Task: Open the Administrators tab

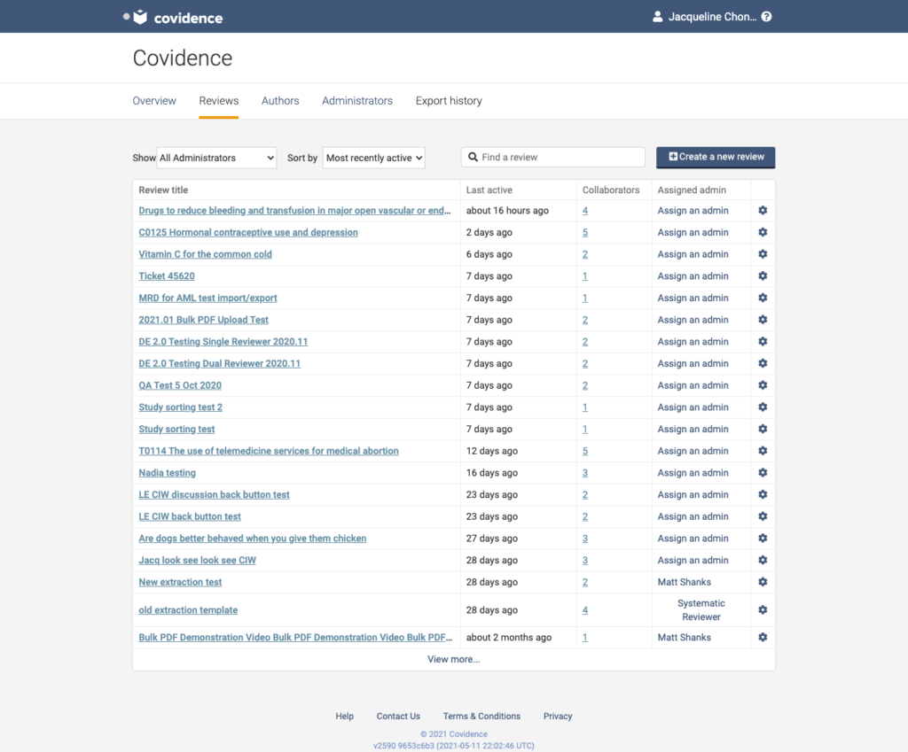Action: point(357,101)
